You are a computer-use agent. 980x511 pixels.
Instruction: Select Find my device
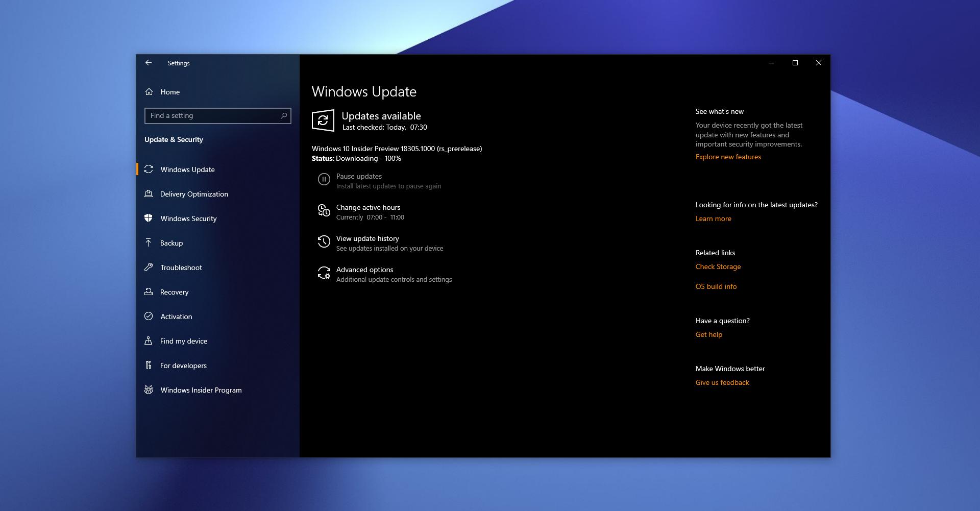click(217, 341)
